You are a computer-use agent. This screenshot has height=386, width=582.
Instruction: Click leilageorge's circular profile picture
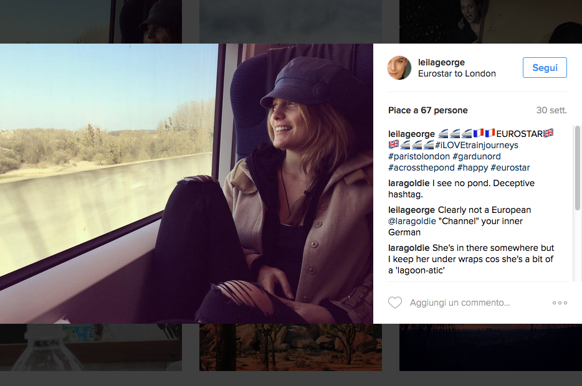click(399, 67)
